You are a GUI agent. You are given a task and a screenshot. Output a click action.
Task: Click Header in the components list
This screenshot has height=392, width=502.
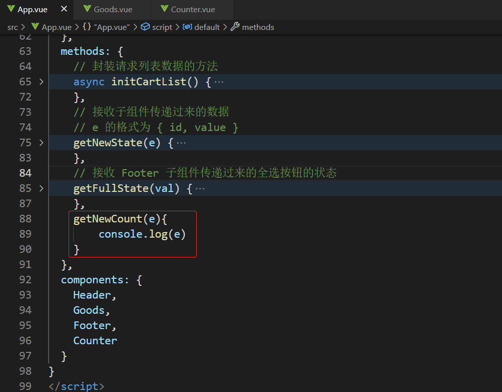(x=92, y=295)
